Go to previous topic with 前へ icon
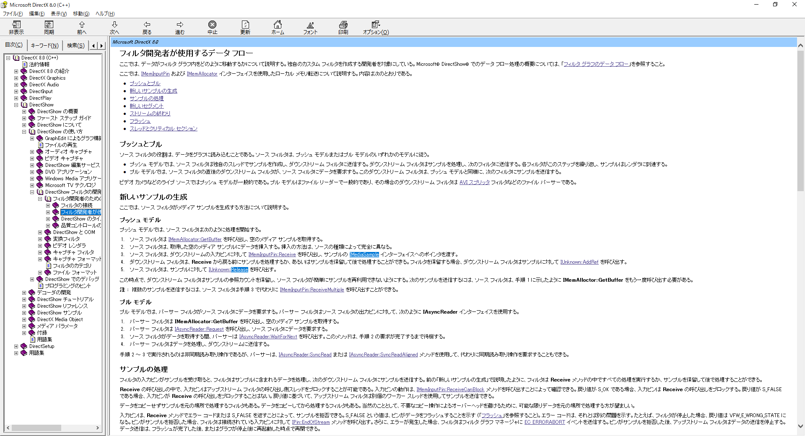Viewport: 805px width, 436px height. point(82,24)
